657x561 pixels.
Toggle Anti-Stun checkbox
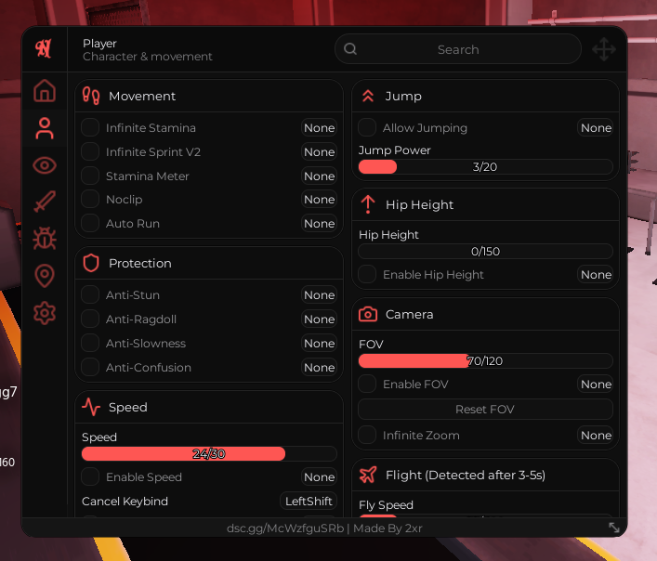(90, 294)
